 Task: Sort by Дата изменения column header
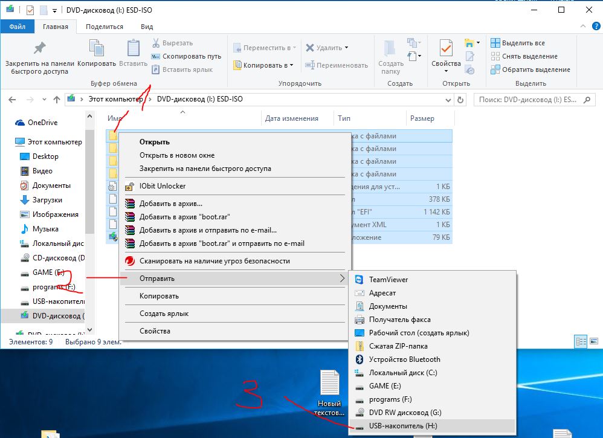click(291, 118)
